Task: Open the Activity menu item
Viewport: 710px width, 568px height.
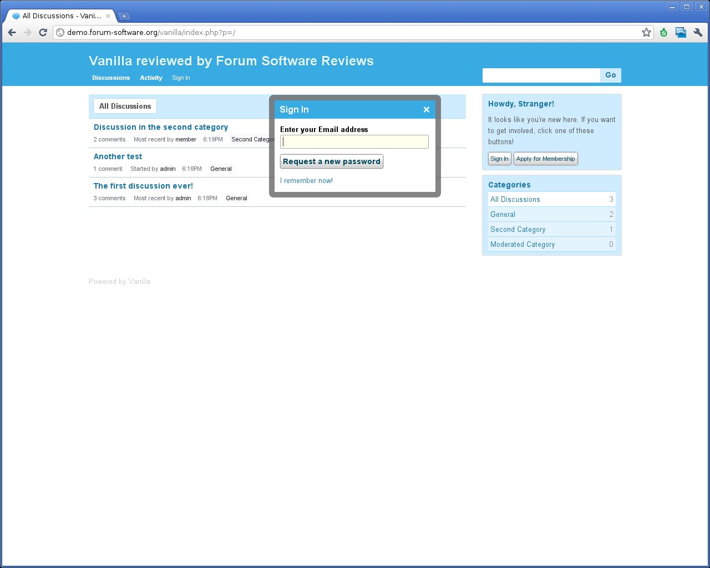Action: click(x=151, y=78)
